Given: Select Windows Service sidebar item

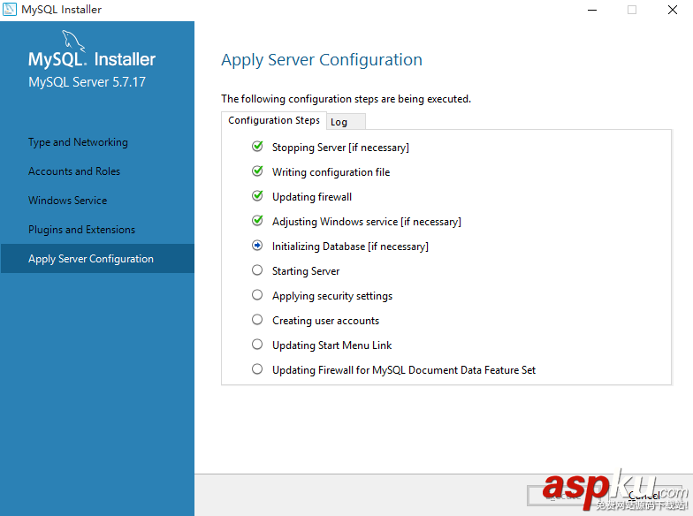Looking at the screenshot, I should 67,201.
